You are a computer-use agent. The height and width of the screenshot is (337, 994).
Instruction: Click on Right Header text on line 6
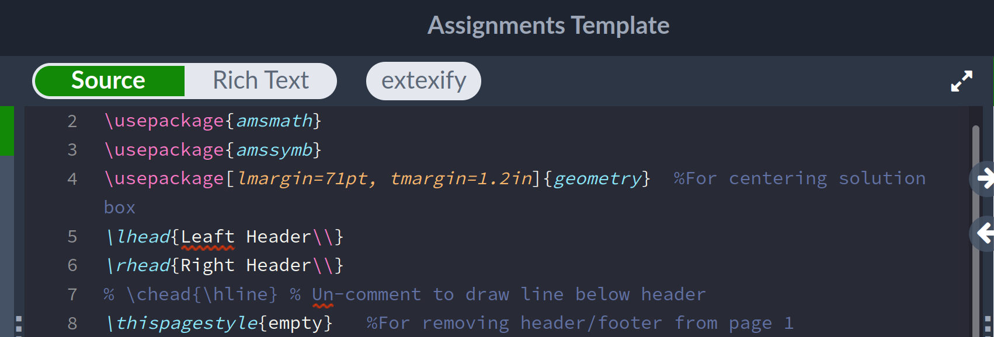coord(245,265)
